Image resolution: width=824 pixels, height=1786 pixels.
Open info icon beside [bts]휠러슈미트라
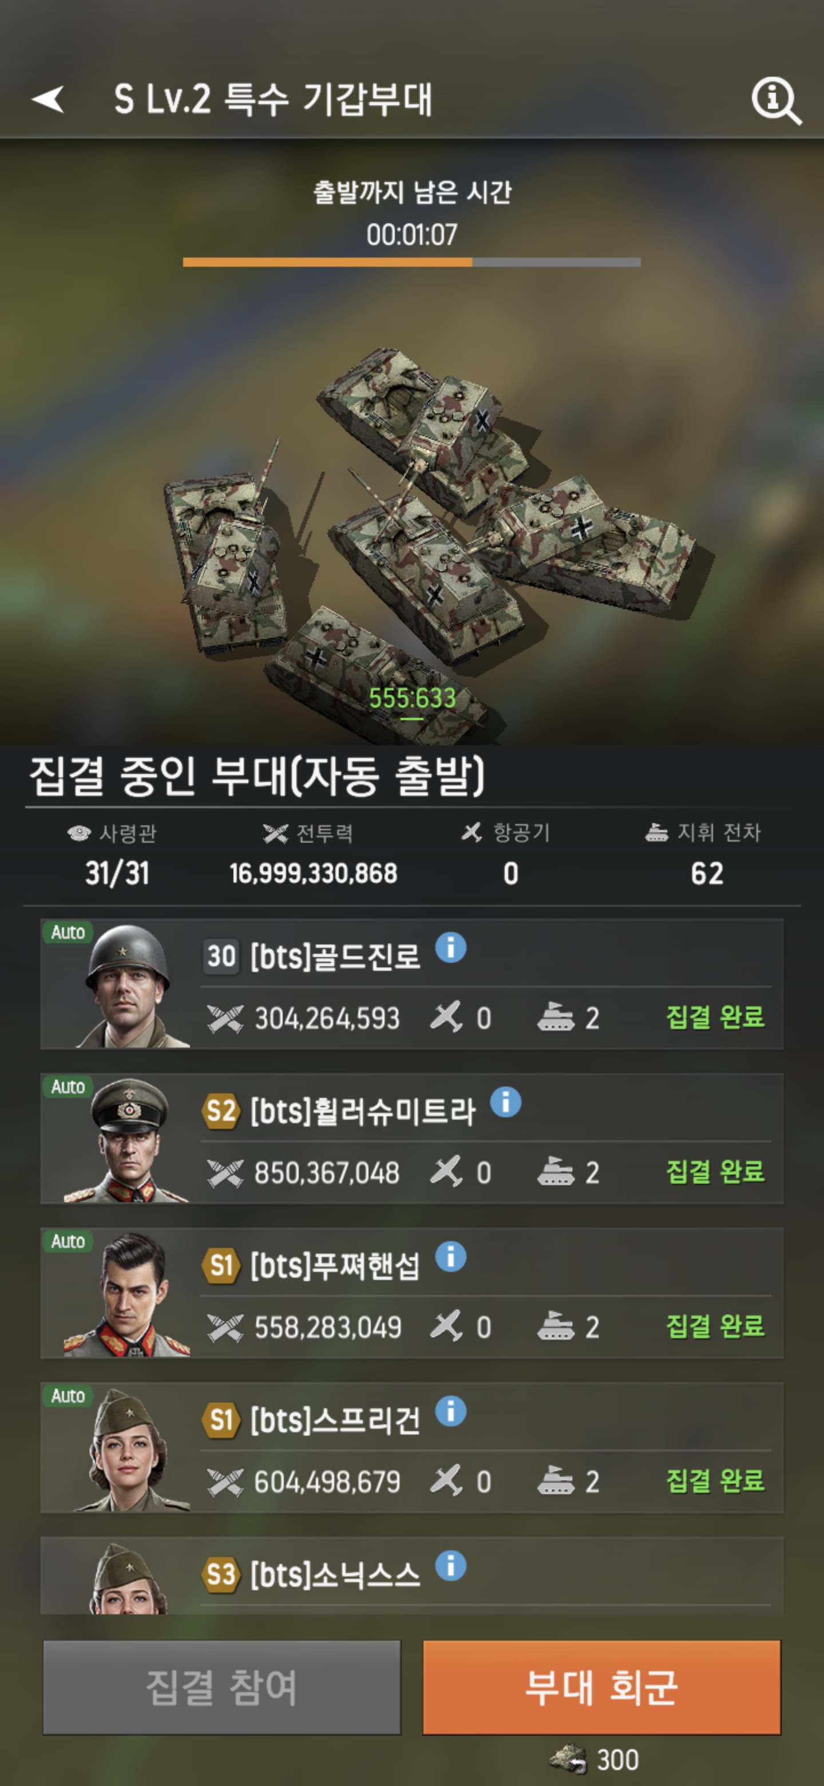pos(505,1102)
